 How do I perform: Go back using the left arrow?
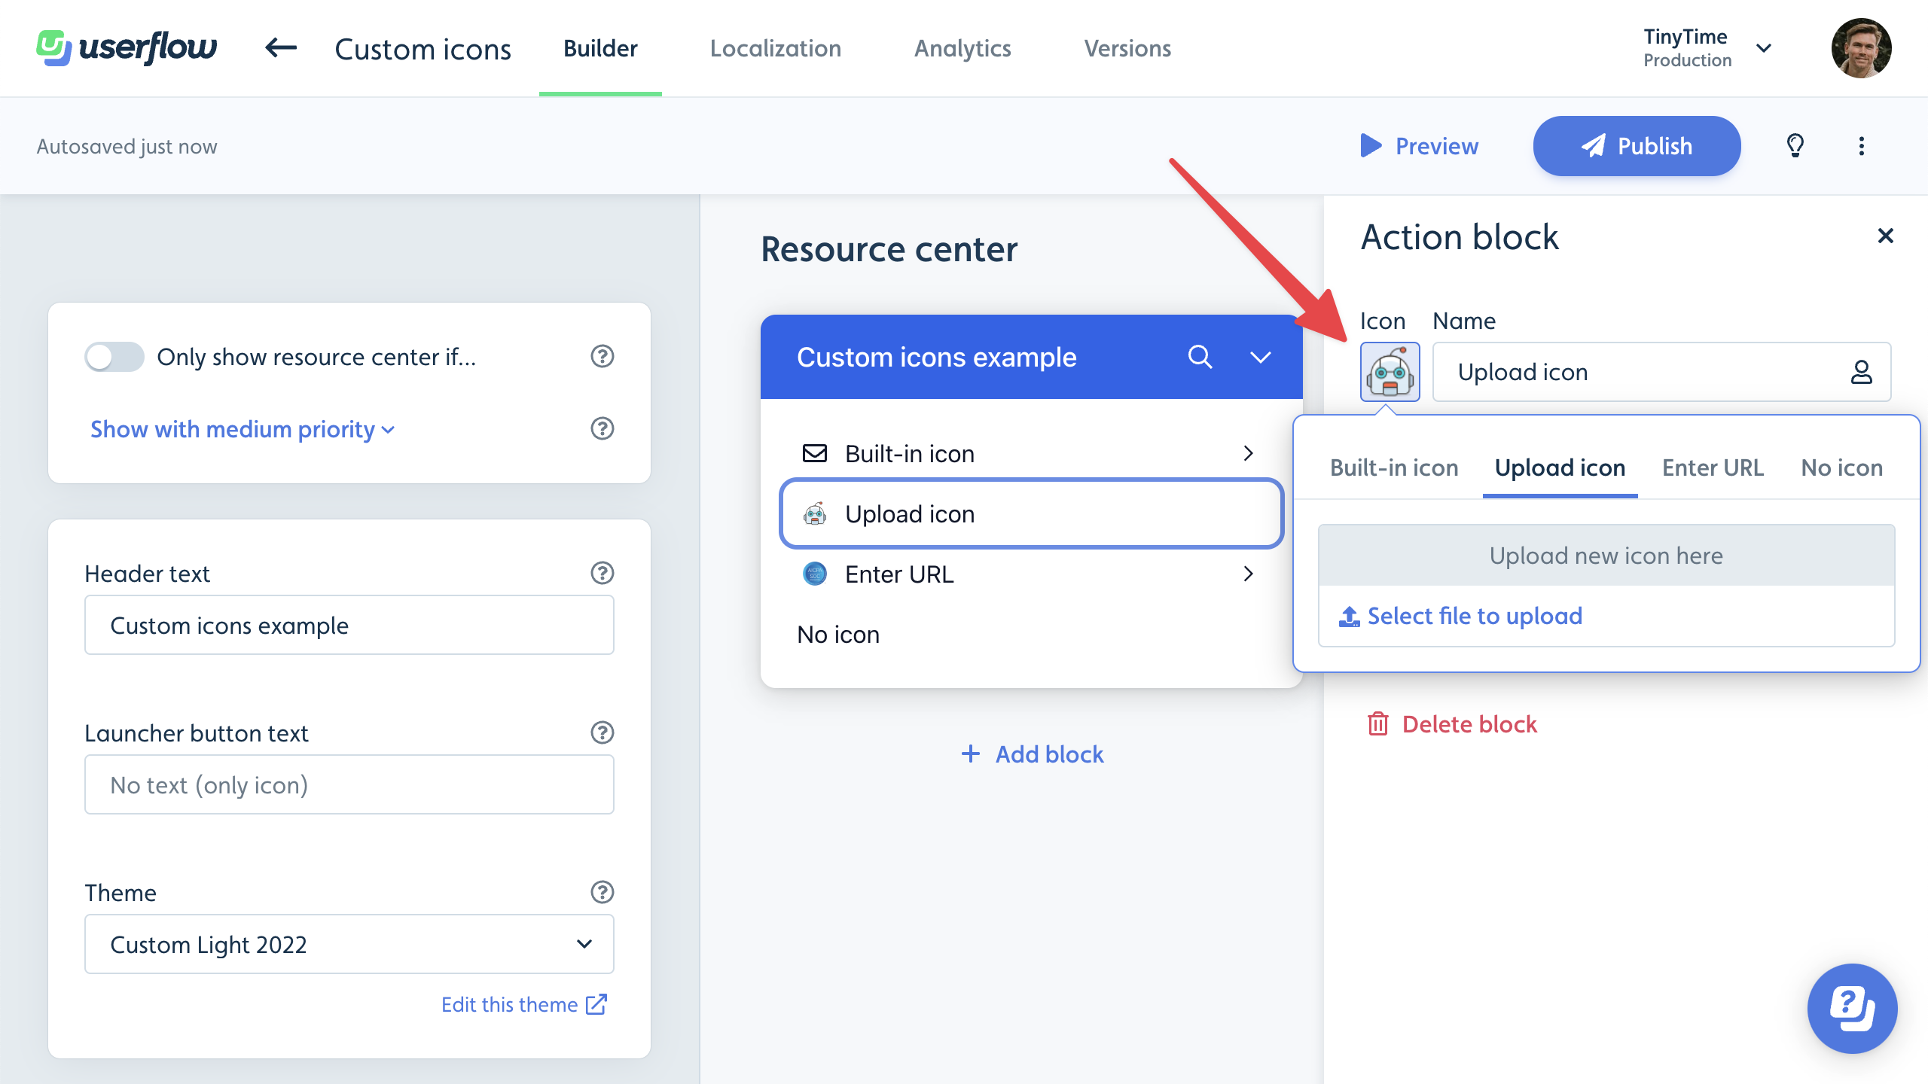click(x=281, y=48)
